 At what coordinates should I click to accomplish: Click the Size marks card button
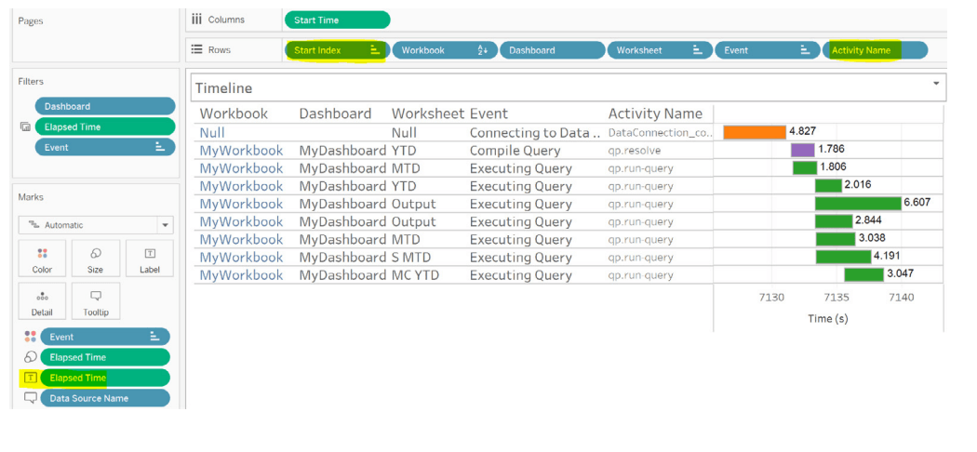[x=96, y=260]
